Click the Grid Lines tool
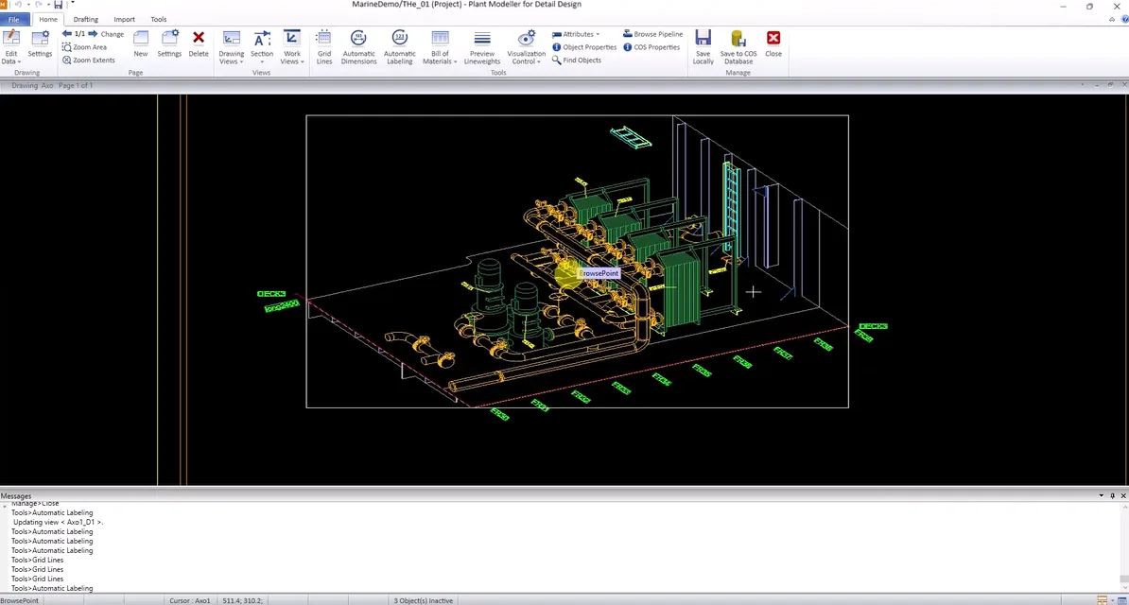 [x=323, y=45]
